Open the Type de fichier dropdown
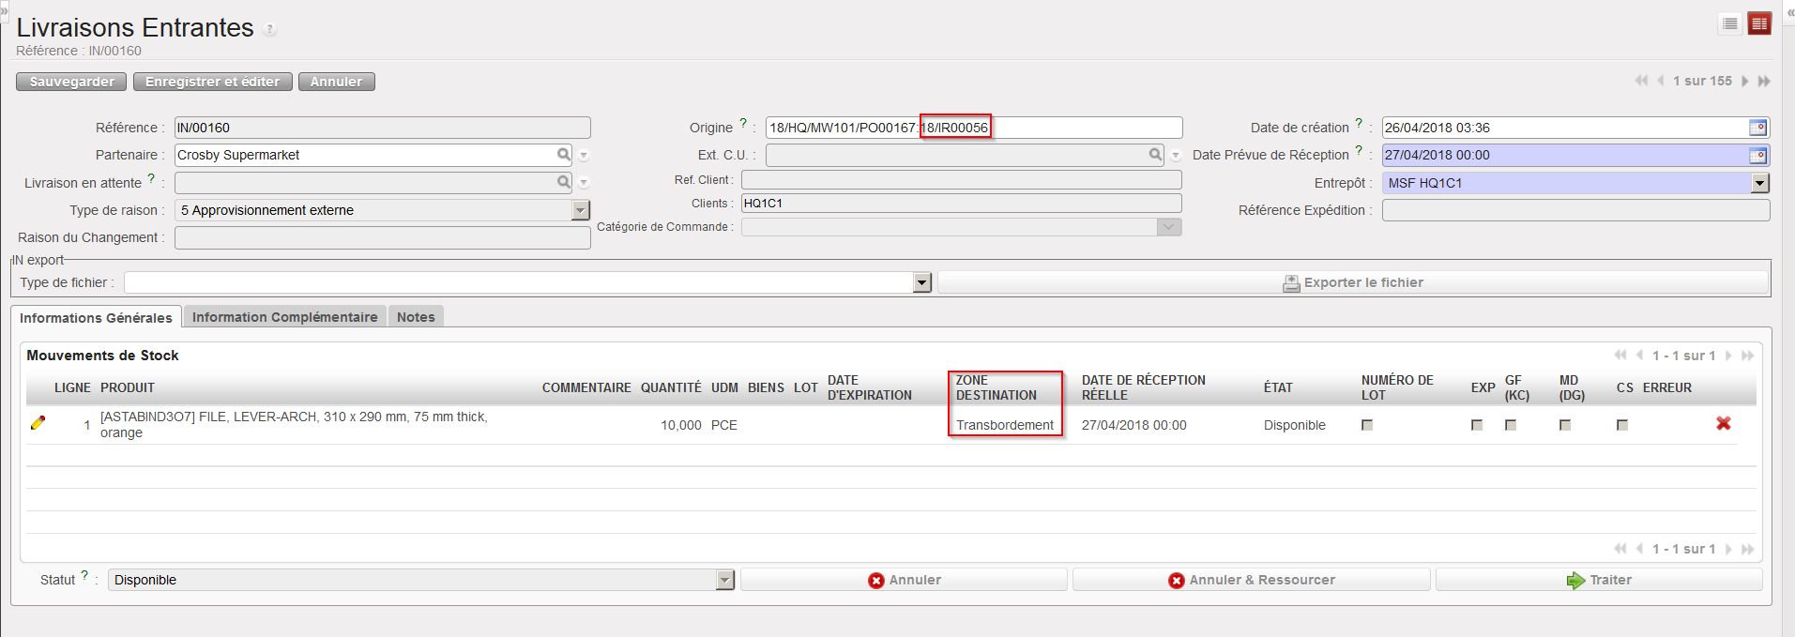The width and height of the screenshot is (1795, 637). coord(921,282)
